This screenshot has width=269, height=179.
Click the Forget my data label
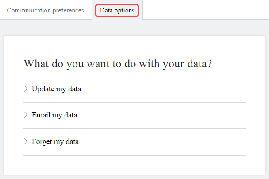55,142
